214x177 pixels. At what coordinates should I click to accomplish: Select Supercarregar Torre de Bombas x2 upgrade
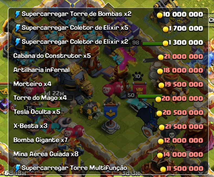(x=108, y=14)
